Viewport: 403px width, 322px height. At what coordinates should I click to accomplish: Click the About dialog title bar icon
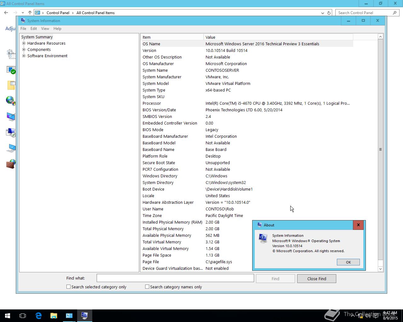(259, 225)
